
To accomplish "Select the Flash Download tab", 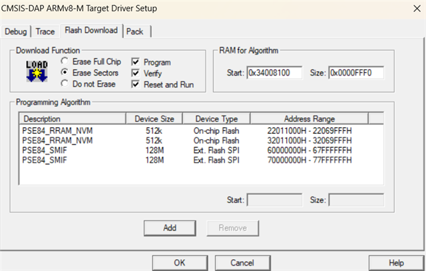I will point(91,31).
